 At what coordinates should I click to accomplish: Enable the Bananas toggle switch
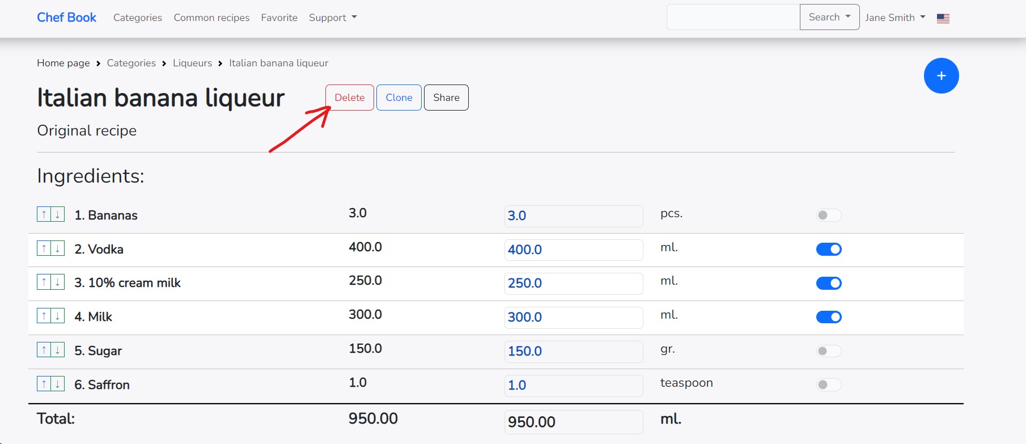829,215
